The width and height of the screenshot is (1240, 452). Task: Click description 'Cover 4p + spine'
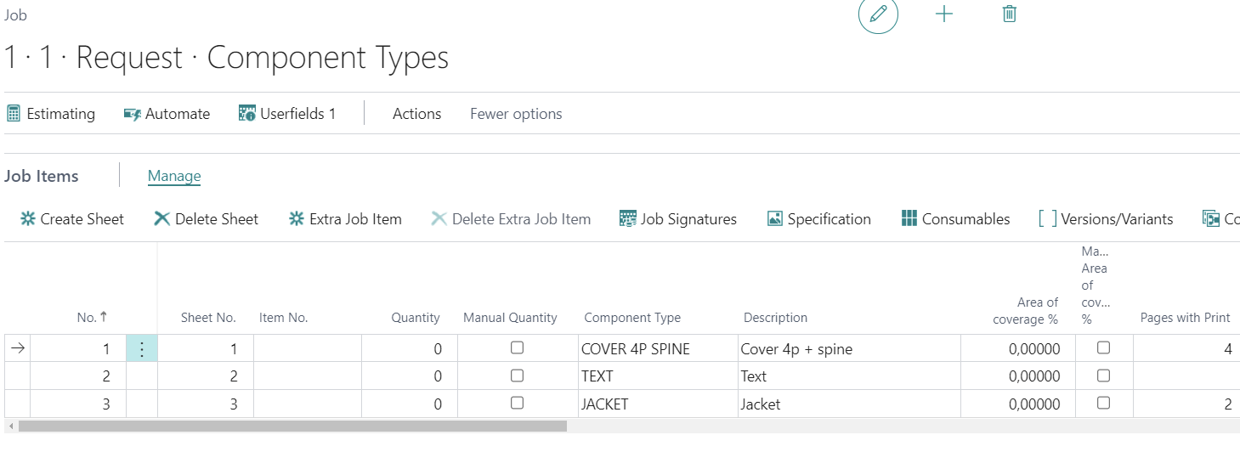coord(796,349)
